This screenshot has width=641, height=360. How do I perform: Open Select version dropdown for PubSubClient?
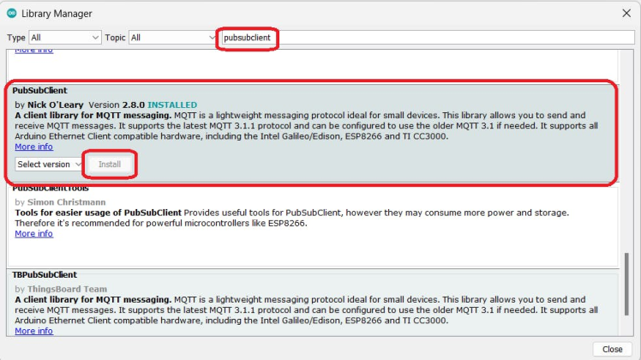click(x=49, y=164)
